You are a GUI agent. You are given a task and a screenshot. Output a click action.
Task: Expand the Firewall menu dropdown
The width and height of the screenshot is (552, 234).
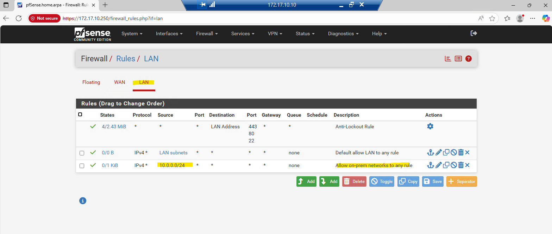click(207, 33)
